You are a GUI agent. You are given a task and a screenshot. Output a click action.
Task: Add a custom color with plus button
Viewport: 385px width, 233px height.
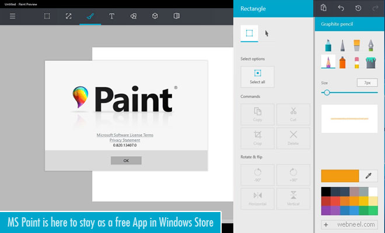coord(326,224)
